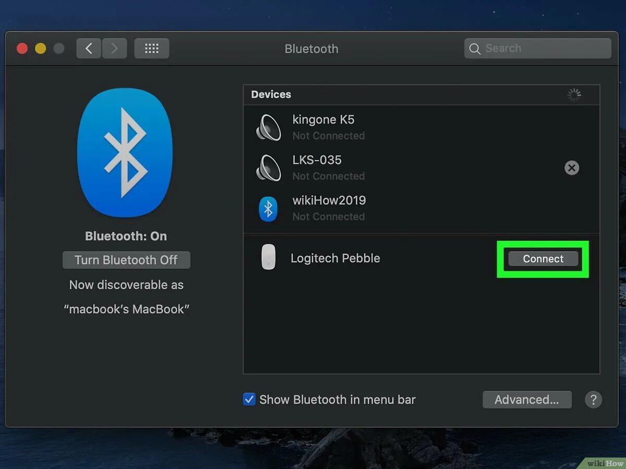
Task: Click the Now discoverable as text
Action: point(126,285)
